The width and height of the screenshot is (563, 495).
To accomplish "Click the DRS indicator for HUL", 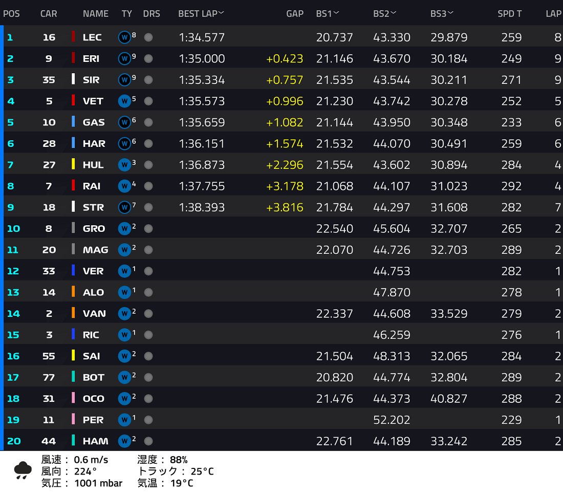I will 148,165.
